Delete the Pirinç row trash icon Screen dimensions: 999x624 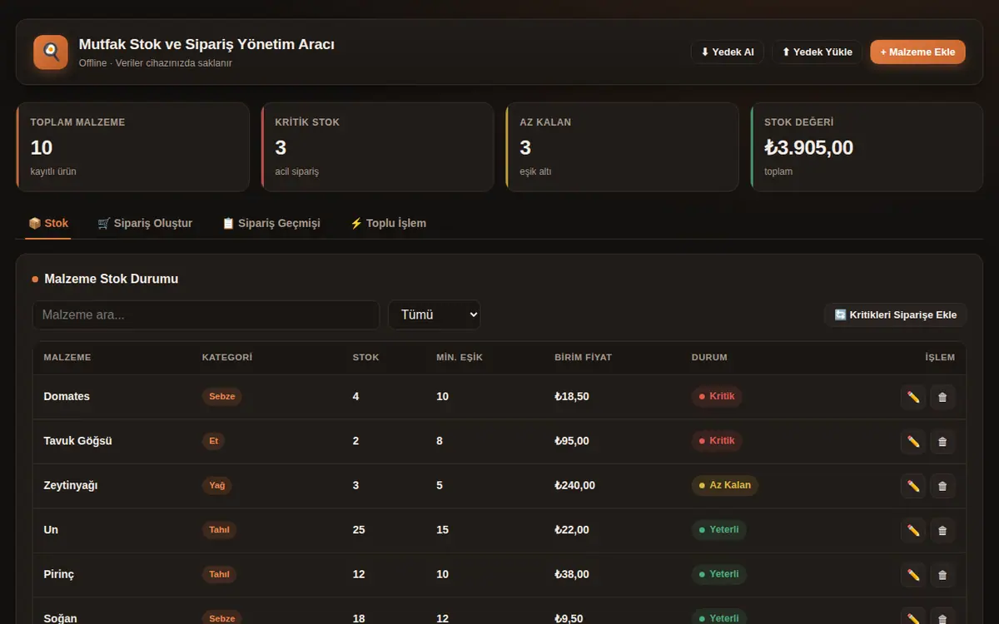942,575
